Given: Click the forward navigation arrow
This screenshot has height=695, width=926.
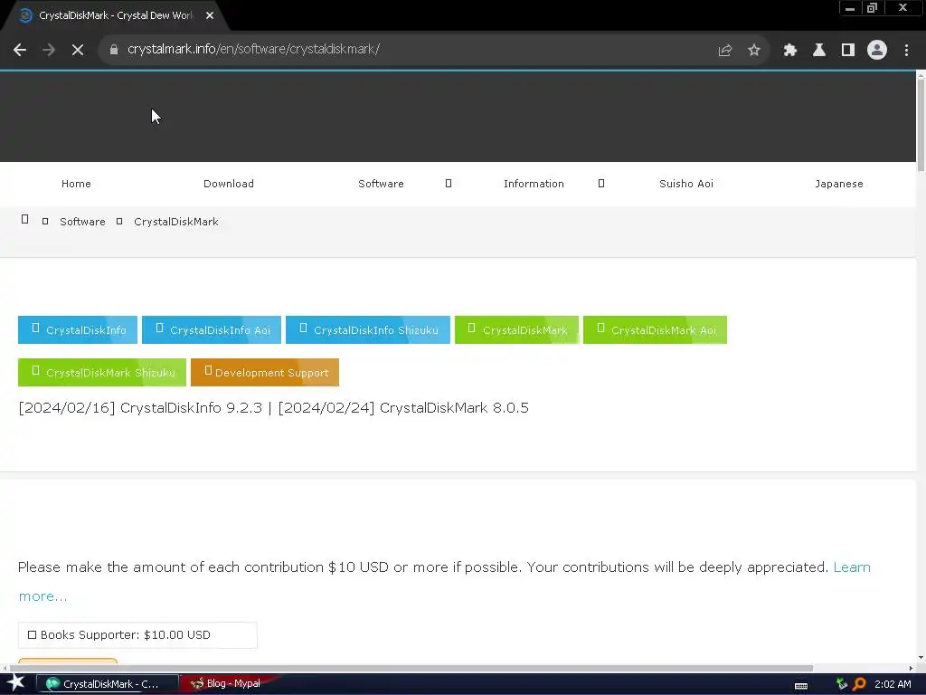Looking at the screenshot, I should [x=49, y=51].
